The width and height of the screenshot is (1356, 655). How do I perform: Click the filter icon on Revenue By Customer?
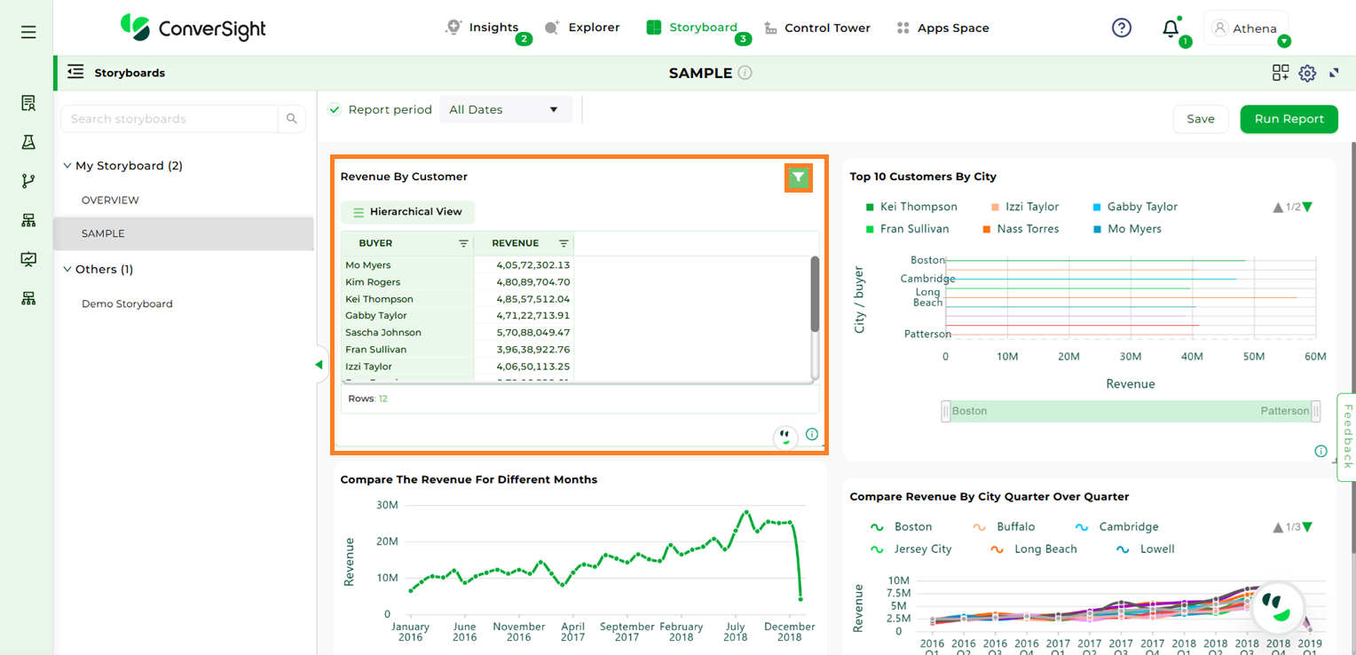click(x=799, y=178)
